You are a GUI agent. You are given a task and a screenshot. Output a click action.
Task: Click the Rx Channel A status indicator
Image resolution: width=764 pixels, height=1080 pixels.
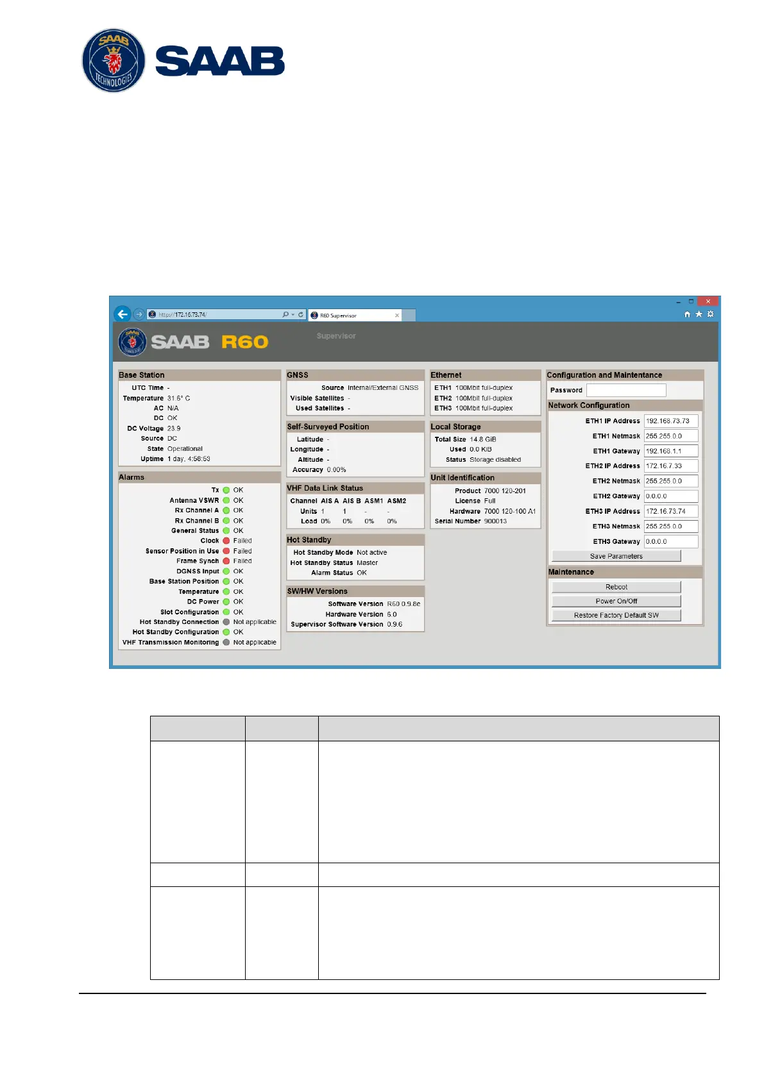point(226,510)
